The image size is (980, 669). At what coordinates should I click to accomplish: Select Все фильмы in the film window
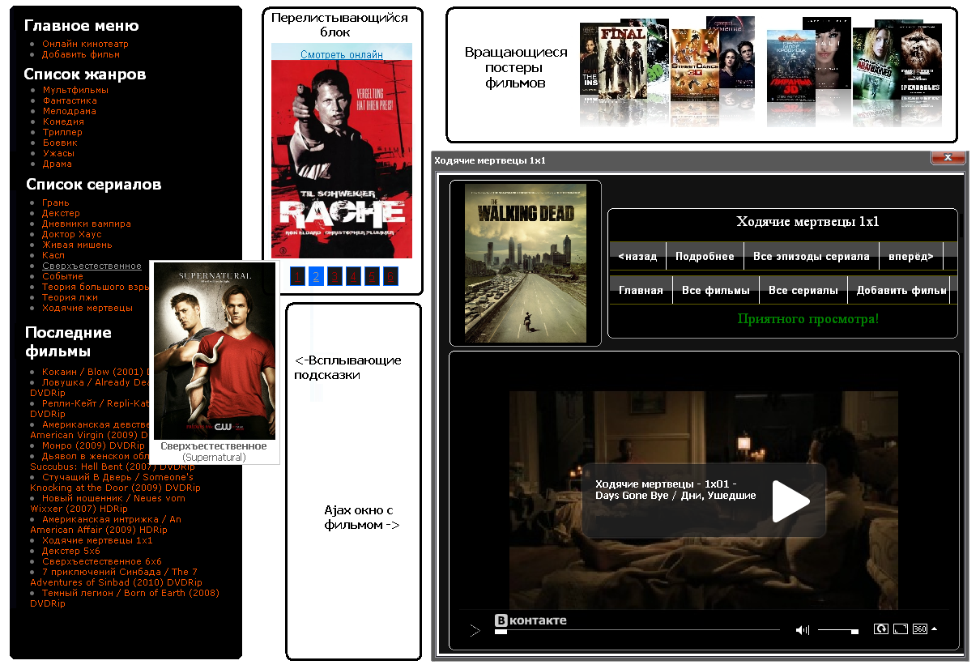[716, 290]
